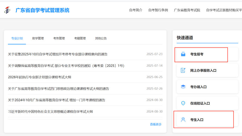
Task: Open 习近平新时代中国特色社会主义思想概论 outline notice
Action: tap(50, 112)
